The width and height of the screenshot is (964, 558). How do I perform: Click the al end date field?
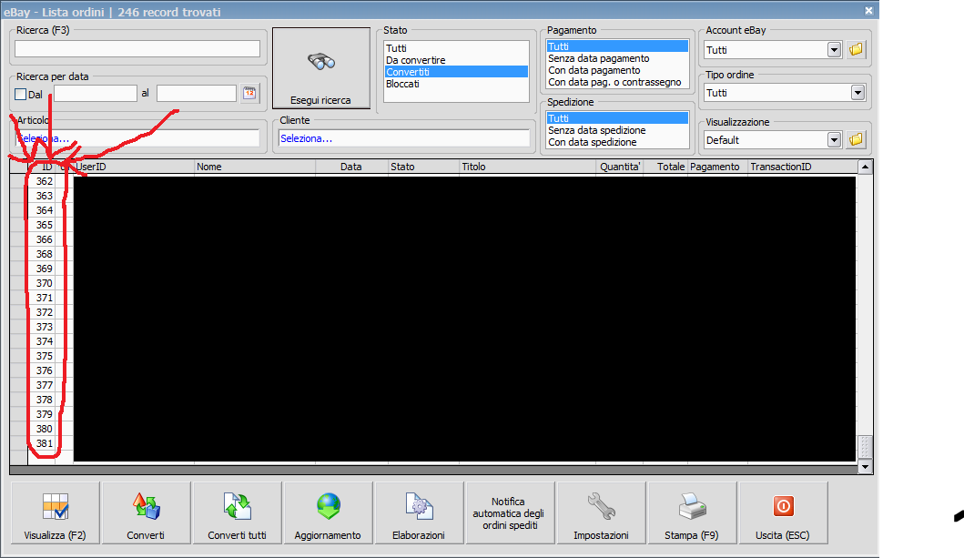click(x=197, y=94)
